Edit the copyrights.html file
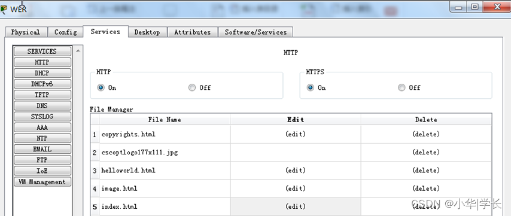Viewport: 511px width, 216px height. [x=296, y=134]
